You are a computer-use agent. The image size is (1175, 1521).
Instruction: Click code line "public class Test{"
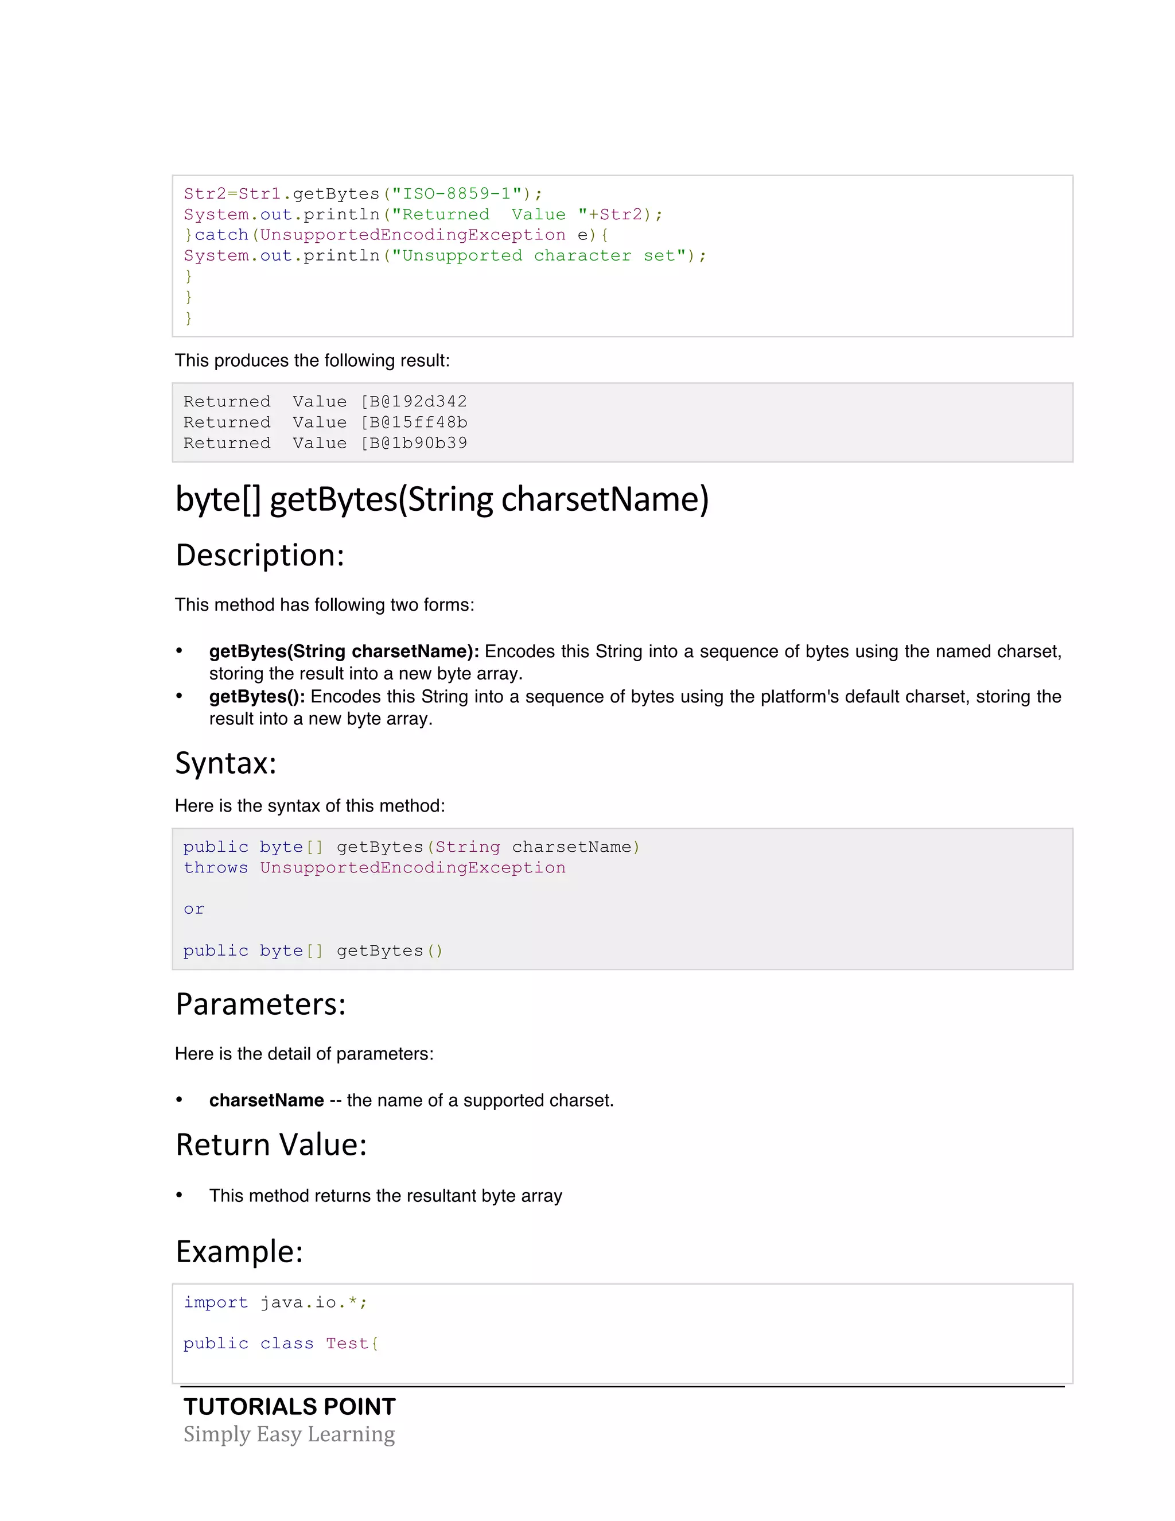click(x=281, y=1344)
